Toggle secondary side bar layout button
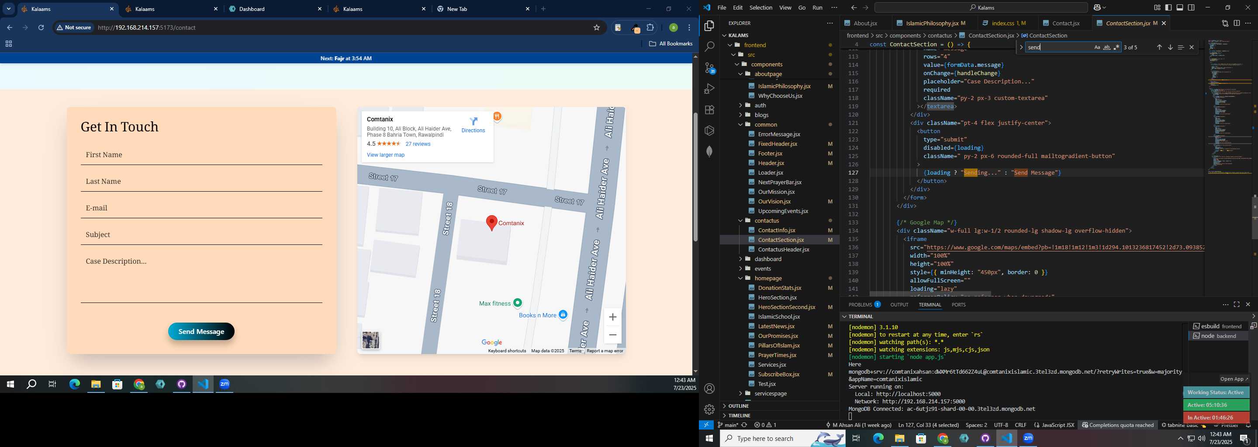Screen dimensions: 1258x447 [1192, 7]
